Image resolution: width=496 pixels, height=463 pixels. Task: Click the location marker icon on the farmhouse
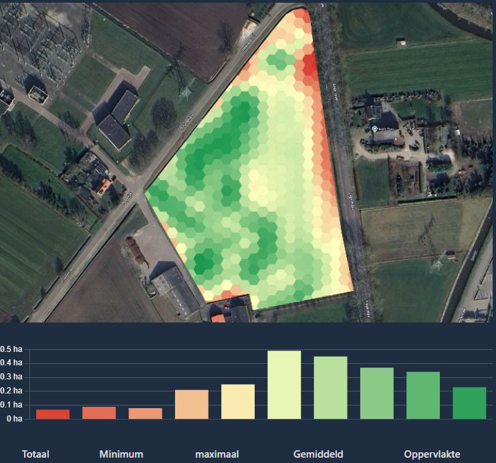pyautogui.click(x=375, y=128)
